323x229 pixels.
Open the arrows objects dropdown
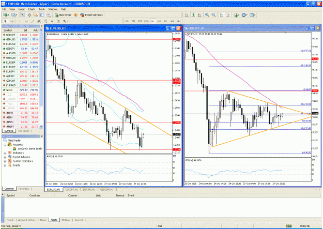[x=66, y=21]
